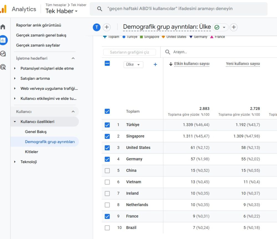Image resolution: width=277 pixels, height=239 pixels.
Task: Select Genel Bakış in the sidebar
Action: [36, 132]
